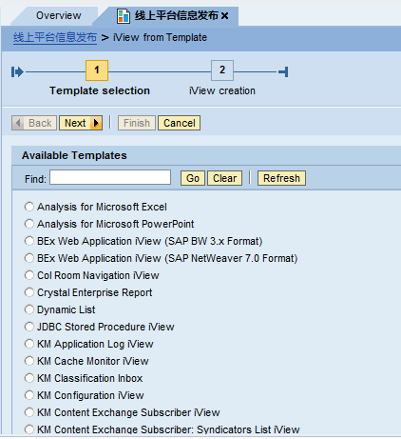Click the tab's page icon

[x=124, y=16]
